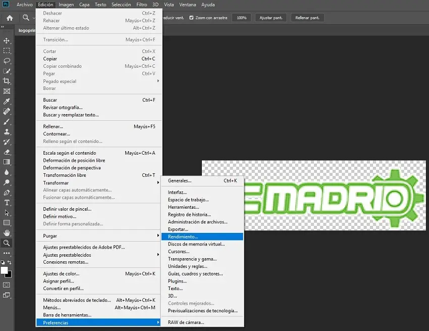Select the Path Selection tool
The height and width of the screenshot is (331, 429).
(x=7, y=213)
